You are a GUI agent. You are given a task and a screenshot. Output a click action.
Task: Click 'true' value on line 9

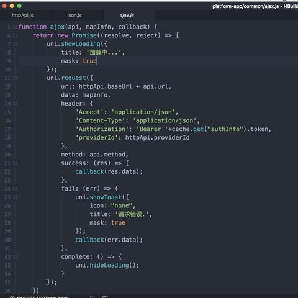(x=89, y=61)
